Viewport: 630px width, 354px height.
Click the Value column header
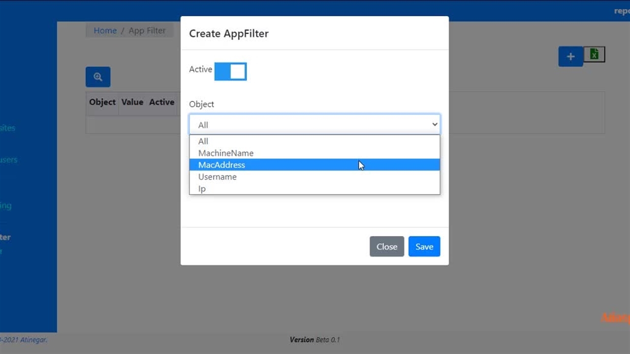[x=132, y=102]
